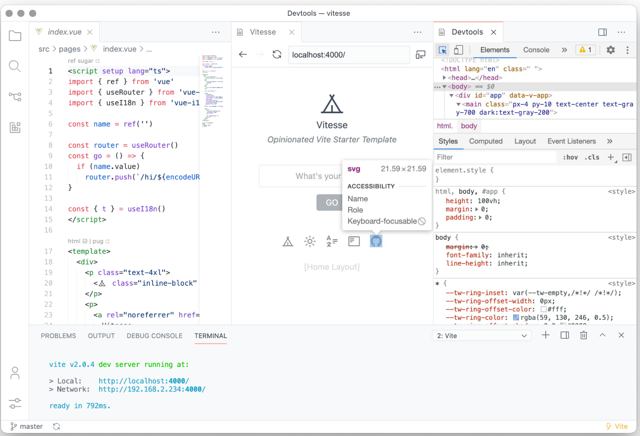Open the "2: Vite" terminal dropdown
Image resolution: width=640 pixels, height=436 pixels.
[x=482, y=336]
